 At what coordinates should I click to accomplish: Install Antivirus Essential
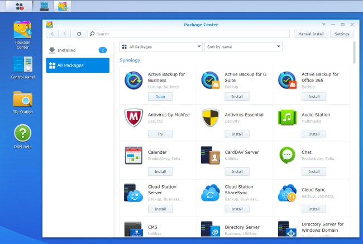click(x=237, y=134)
